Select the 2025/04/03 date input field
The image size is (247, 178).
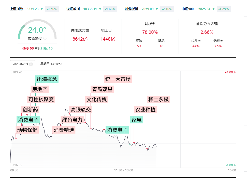[x=23, y=64]
